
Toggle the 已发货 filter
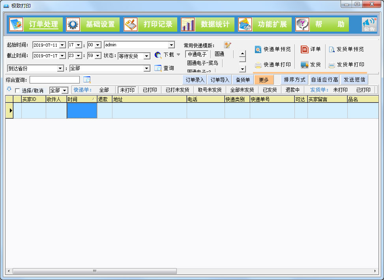click(270, 90)
